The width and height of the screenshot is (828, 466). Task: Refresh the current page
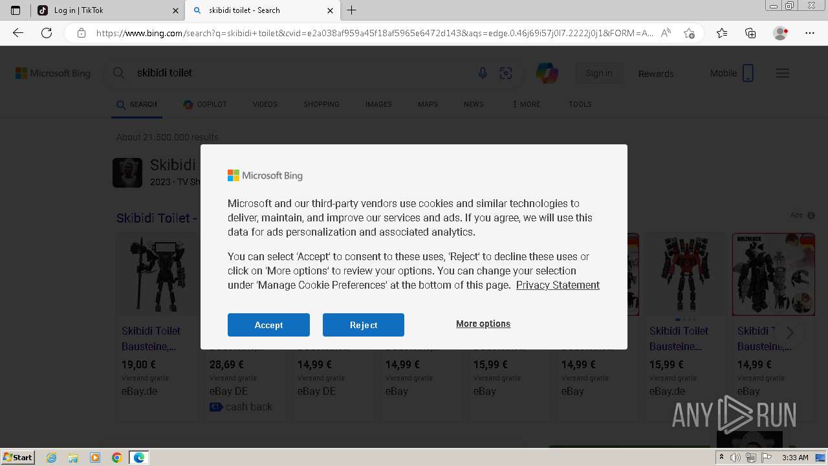pos(47,33)
